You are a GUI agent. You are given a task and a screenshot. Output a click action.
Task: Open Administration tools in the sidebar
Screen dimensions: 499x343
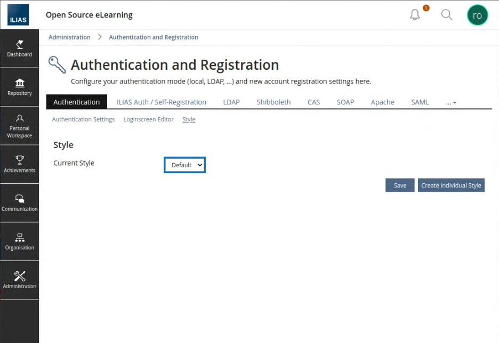tap(20, 280)
